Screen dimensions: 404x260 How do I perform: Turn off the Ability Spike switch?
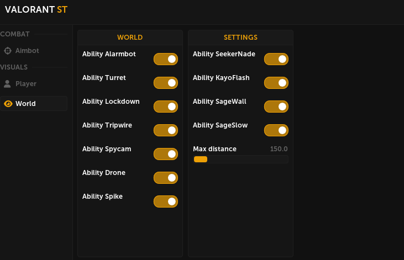click(165, 201)
